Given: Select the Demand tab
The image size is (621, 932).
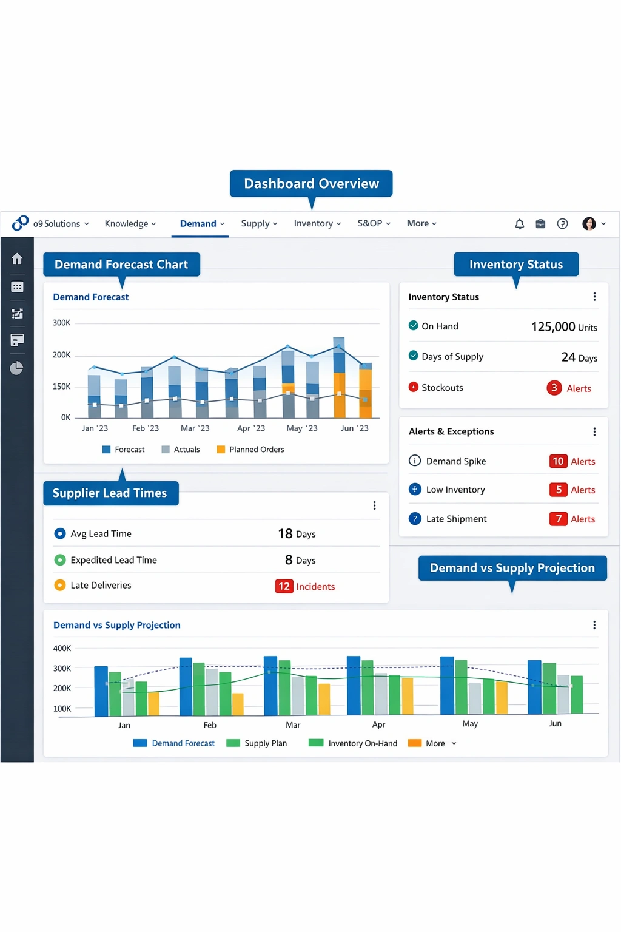Looking at the screenshot, I should [202, 224].
